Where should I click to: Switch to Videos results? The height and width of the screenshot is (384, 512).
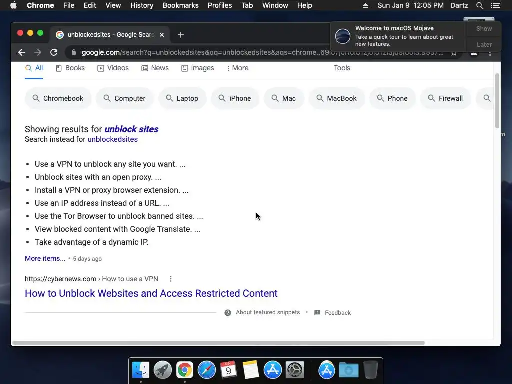coord(113,68)
